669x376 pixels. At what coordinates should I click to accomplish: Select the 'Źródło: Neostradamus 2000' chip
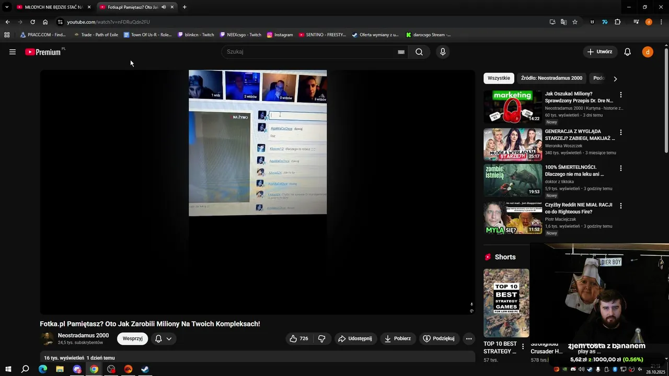point(551,78)
